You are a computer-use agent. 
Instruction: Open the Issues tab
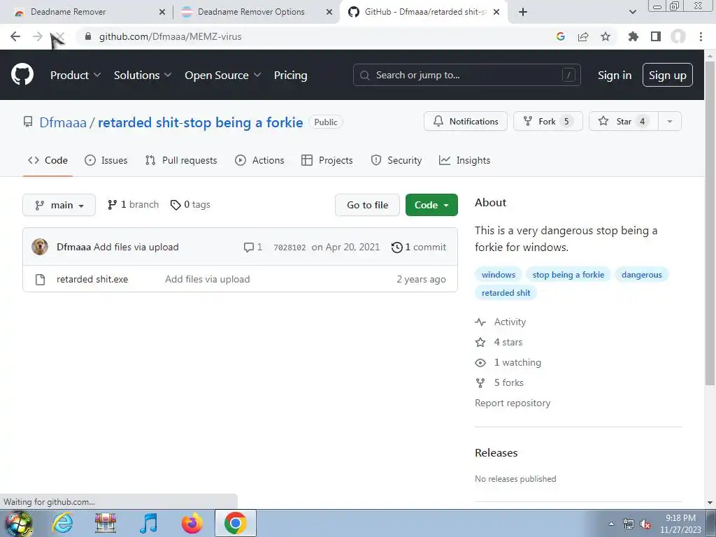106,160
